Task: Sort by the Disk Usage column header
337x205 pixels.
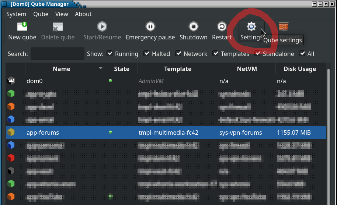Action: coord(299,69)
